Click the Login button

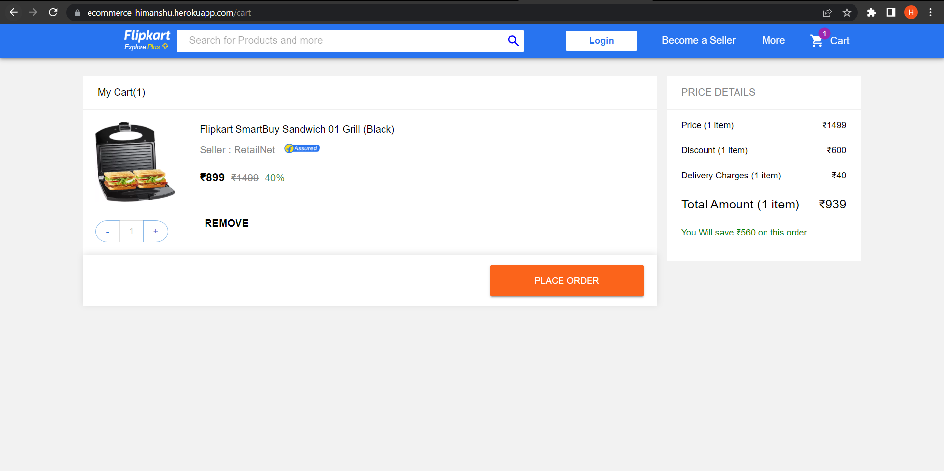click(601, 40)
